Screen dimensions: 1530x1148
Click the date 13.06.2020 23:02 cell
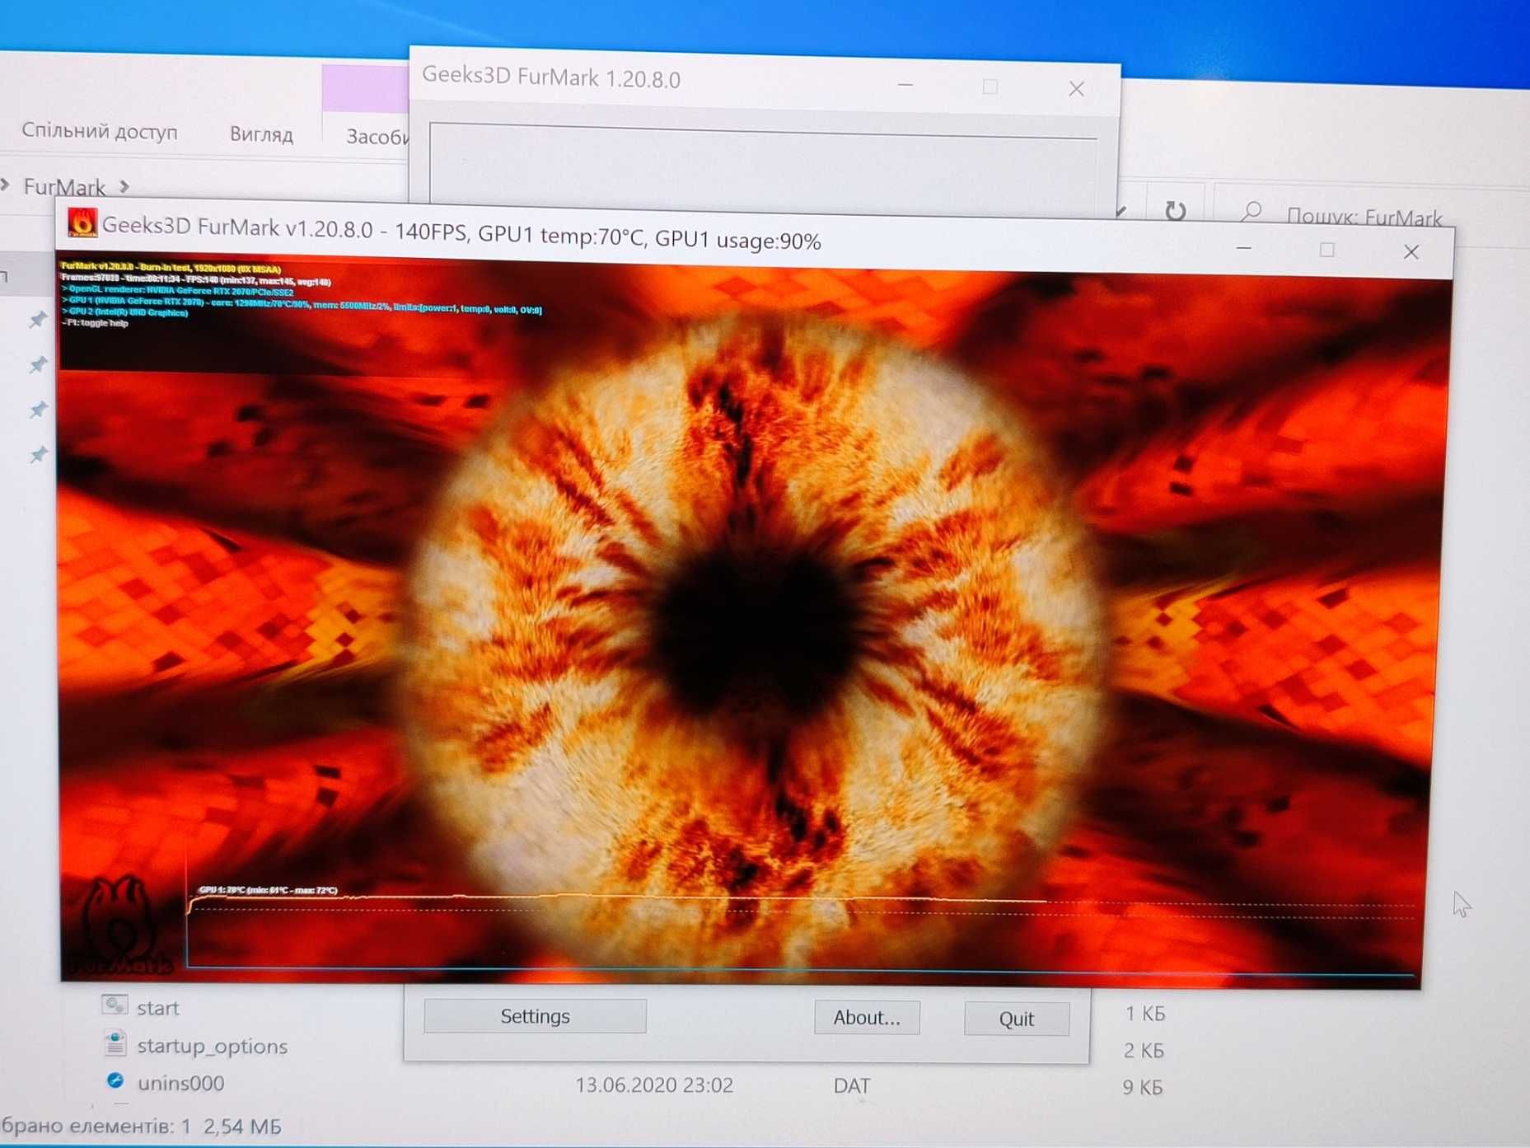pos(653,1085)
